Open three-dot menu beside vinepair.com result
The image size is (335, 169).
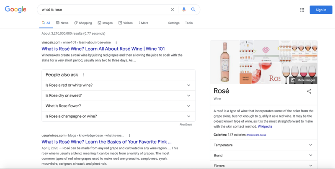[116, 42]
